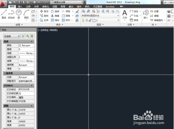Click the Plot printer icon
Screen dimensions: 174x129
[34, 2]
